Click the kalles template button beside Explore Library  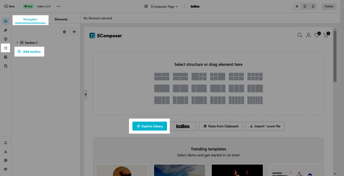pos(183,126)
